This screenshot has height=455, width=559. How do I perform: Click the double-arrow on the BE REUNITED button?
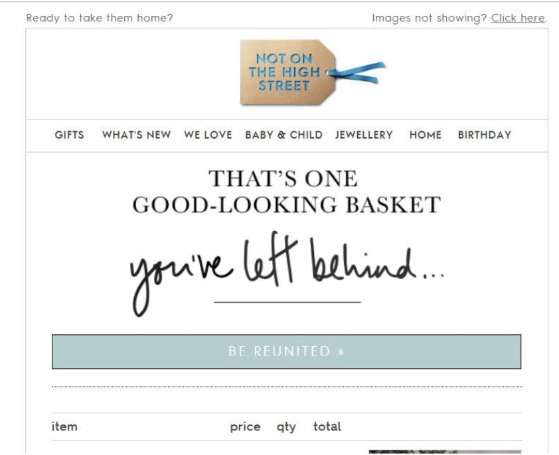pyautogui.click(x=341, y=352)
